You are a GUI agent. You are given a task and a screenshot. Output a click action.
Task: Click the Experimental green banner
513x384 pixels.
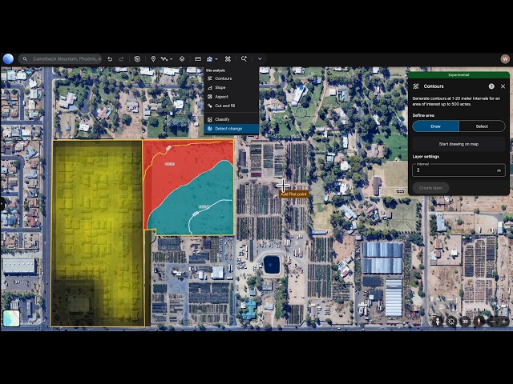click(458, 74)
